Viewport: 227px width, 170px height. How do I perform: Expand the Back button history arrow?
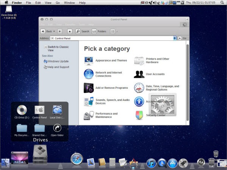(x=54, y=31)
